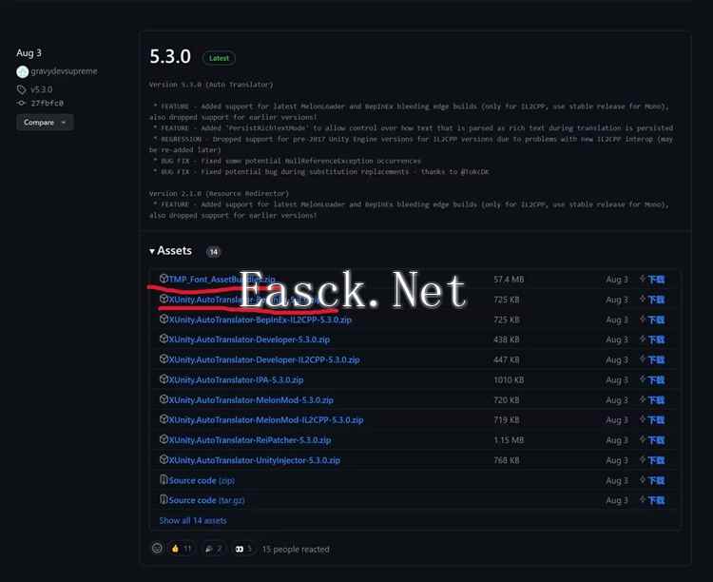
Task: Expand list via Show all 14 assets
Action: (193, 520)
